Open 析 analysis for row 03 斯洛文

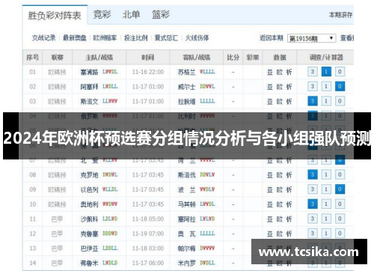[289, 102]
